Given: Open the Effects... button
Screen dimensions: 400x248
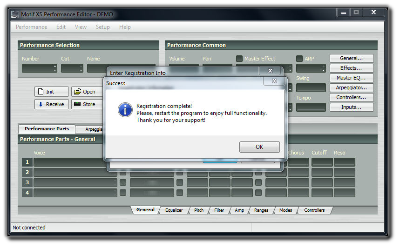Looking at the screenshot, I should [352, 68].
